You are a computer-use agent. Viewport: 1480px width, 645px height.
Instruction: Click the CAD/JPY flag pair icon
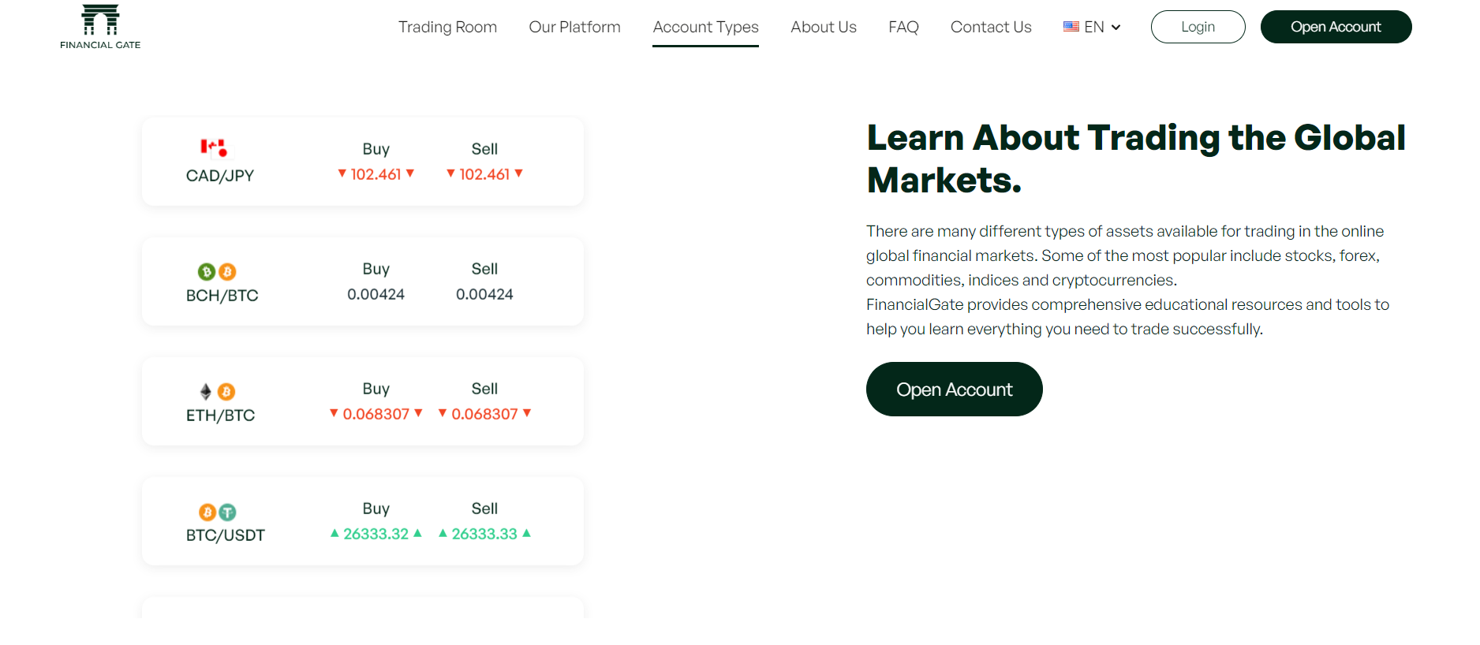213,147
